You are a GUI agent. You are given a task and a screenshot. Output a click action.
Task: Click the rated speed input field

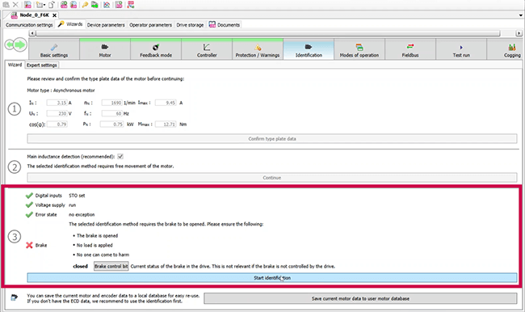point(111,103)
